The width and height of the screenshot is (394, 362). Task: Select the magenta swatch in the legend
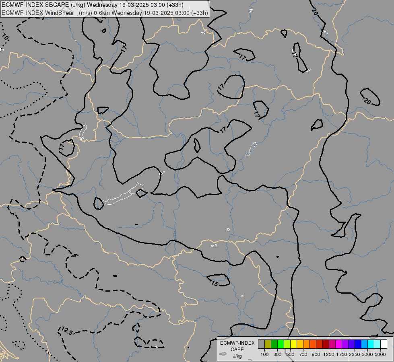[x=338, y=344]
